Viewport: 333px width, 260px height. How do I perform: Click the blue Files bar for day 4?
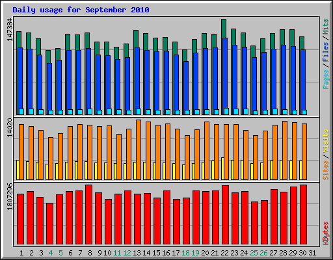point(49,86)
